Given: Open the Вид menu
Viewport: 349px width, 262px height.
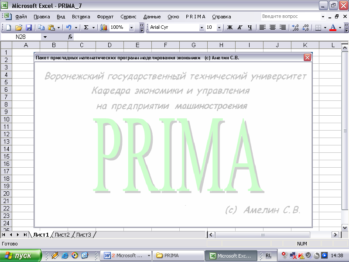Looking at the screenshot, I should (x=61, y=17).
